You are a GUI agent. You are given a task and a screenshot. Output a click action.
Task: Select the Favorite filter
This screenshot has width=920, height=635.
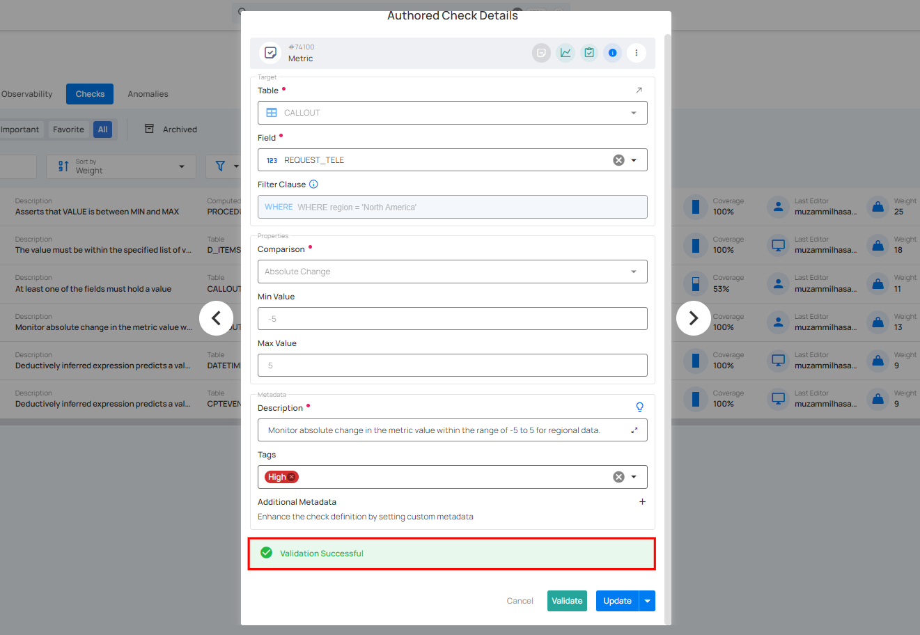pyautogui.click(x=68, y=130)
